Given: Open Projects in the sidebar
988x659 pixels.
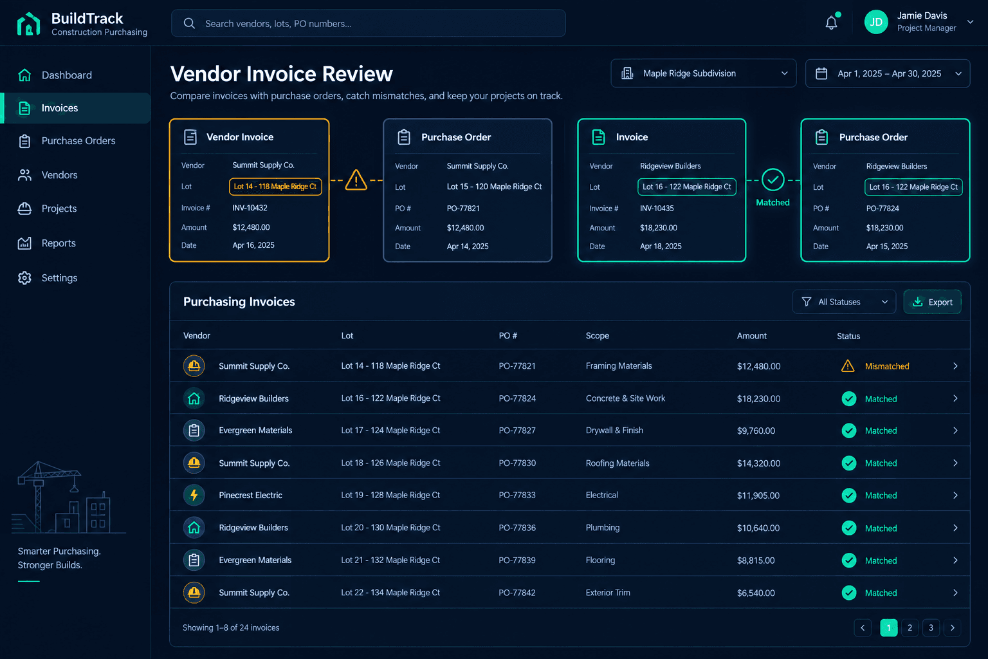Looking at the screenshot, I should pos(76,209).
